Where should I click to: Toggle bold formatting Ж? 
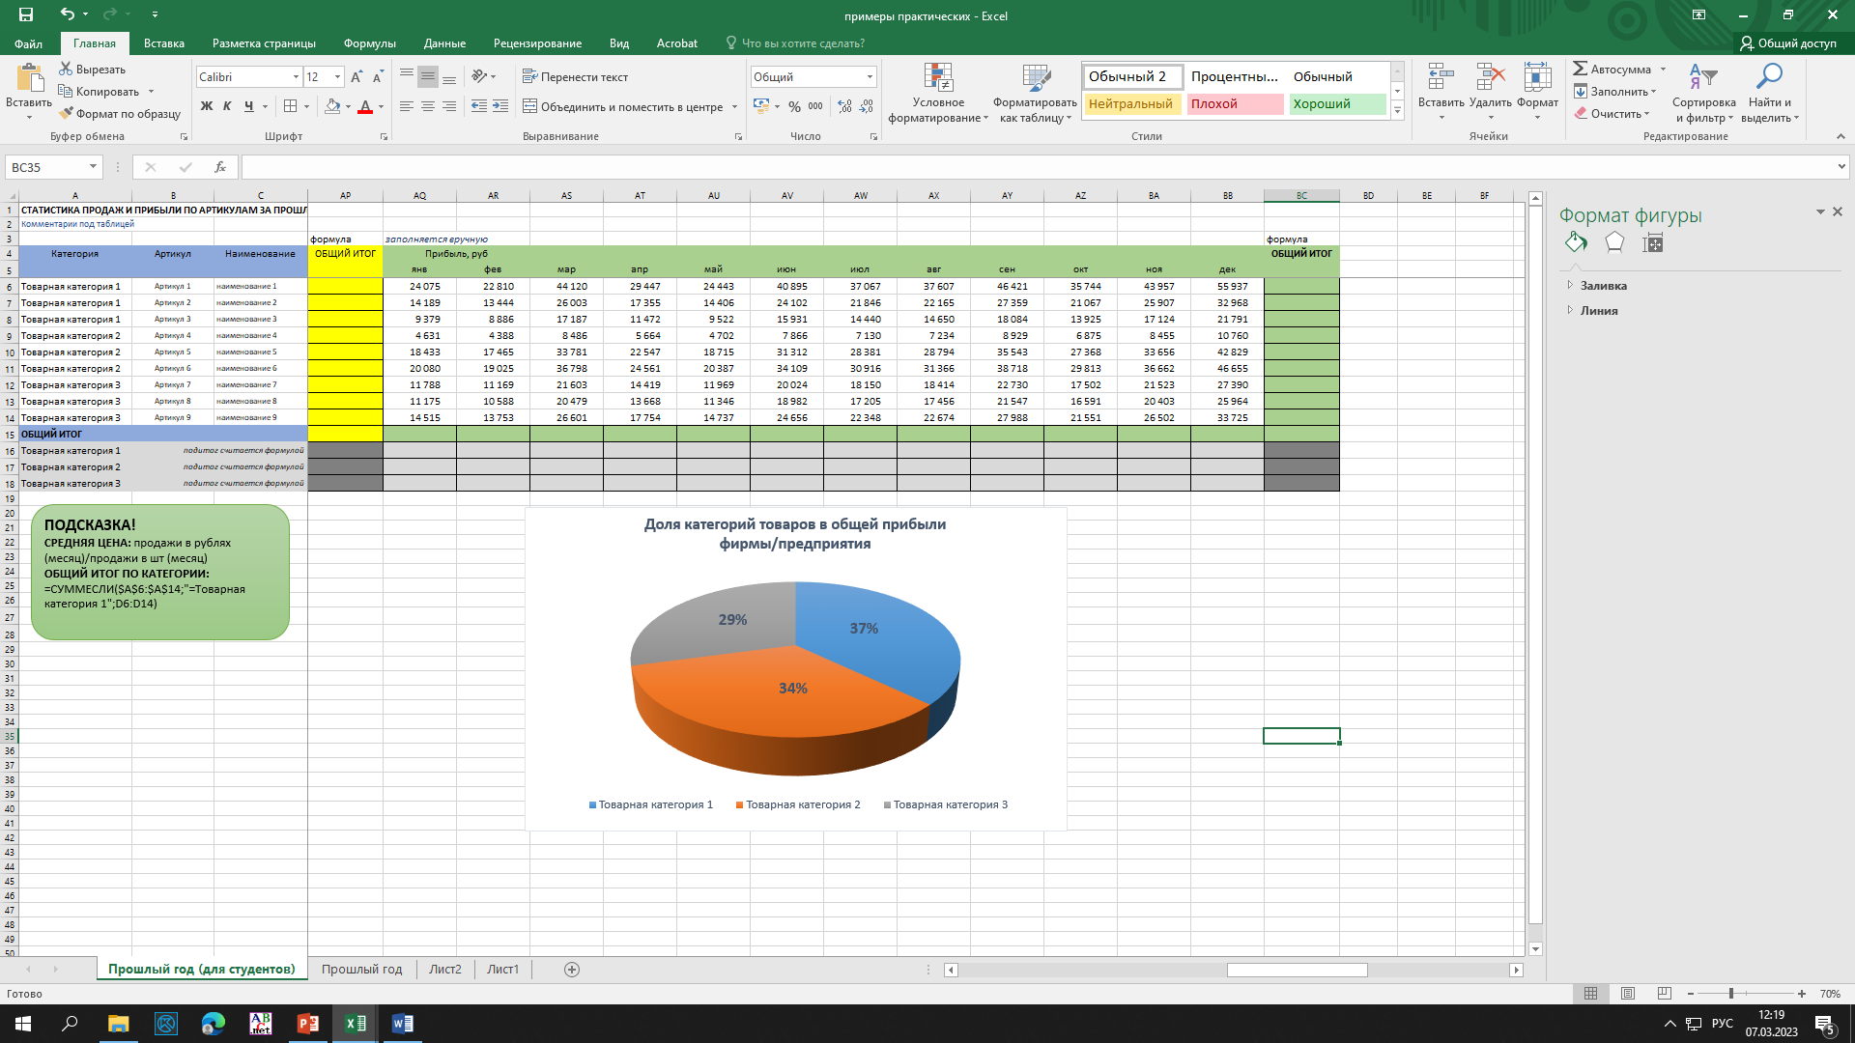coord(206,106)
